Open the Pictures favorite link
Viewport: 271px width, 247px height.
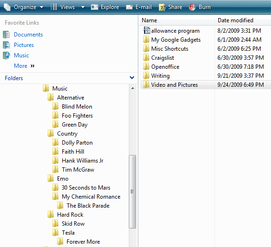click(x=24, y=45)
